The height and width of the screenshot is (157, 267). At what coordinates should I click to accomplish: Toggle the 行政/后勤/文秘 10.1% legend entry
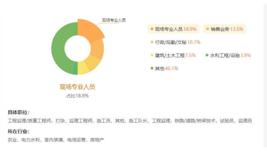point(176,42)
